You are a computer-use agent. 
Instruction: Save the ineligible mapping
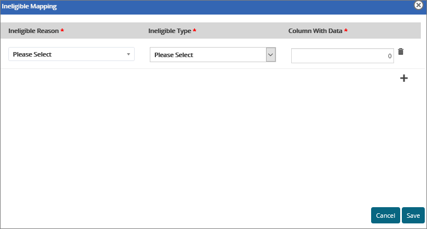[x=413, y=216]
